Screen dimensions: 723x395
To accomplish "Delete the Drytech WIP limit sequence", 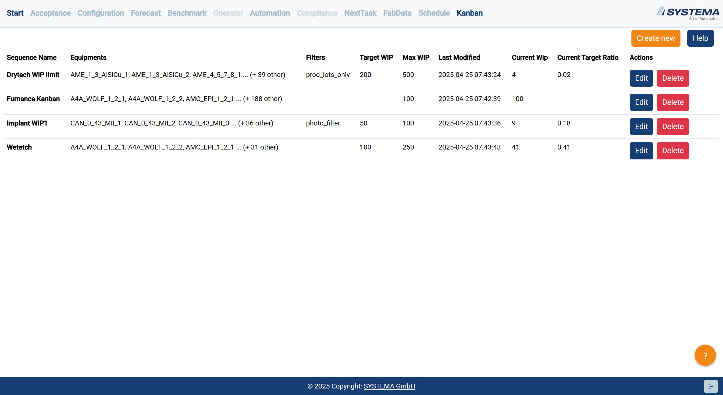I will (673, 78).
